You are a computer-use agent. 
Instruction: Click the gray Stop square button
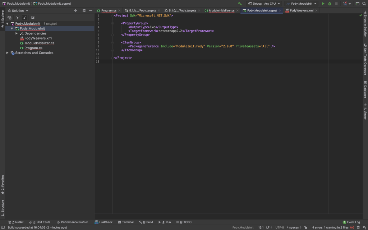(x=336, y=4)
